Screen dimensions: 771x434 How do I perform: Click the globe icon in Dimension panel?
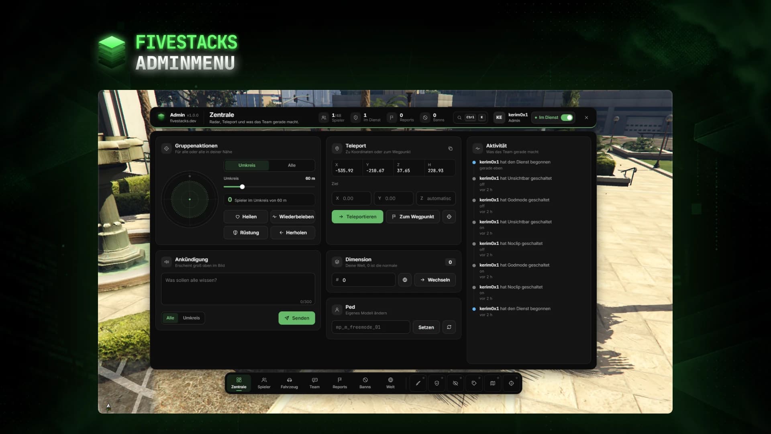(405, 280)
